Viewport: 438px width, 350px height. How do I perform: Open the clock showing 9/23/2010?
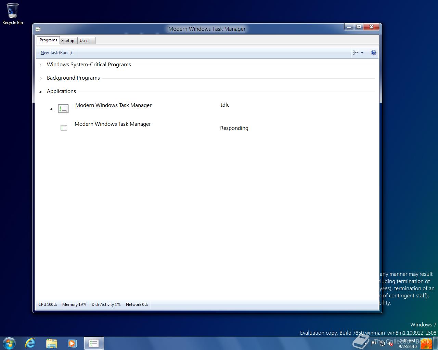[407, 344]
